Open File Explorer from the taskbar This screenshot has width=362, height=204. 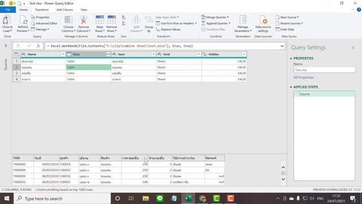[145, 198]
